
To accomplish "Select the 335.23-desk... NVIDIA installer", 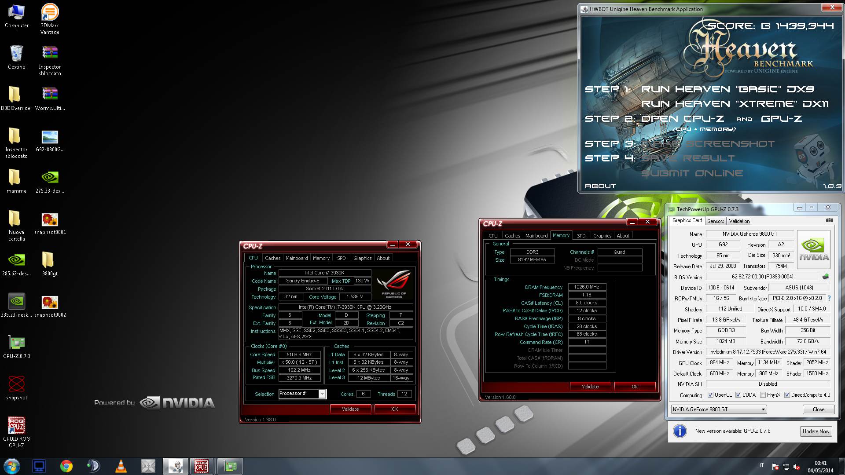I will coord(16,305).
